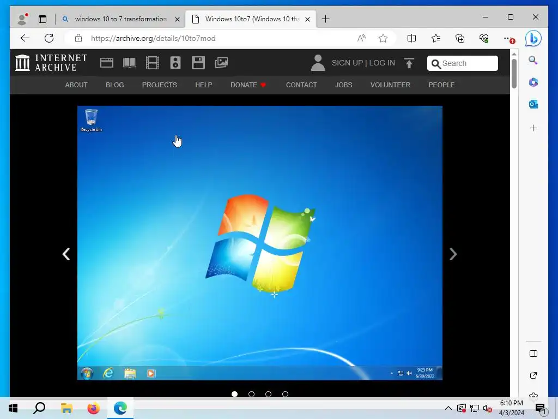Screen dimensions: 558x419
Task: Add page to favorites with star icon
Action: point(383,38)
